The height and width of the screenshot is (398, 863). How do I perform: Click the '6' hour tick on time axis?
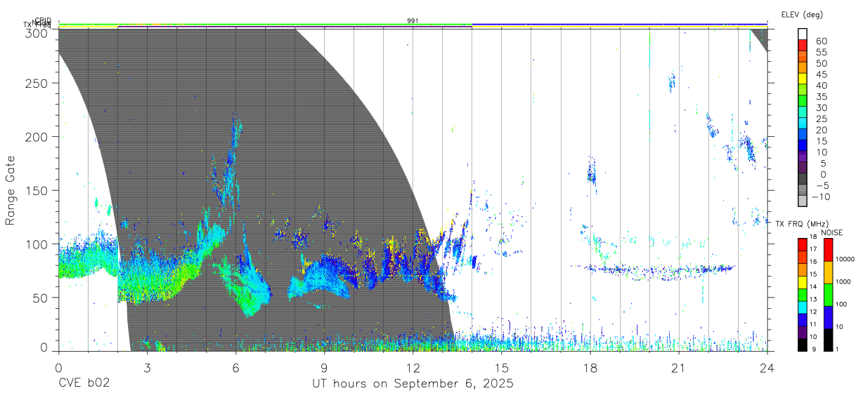click(x=236, y=367)
